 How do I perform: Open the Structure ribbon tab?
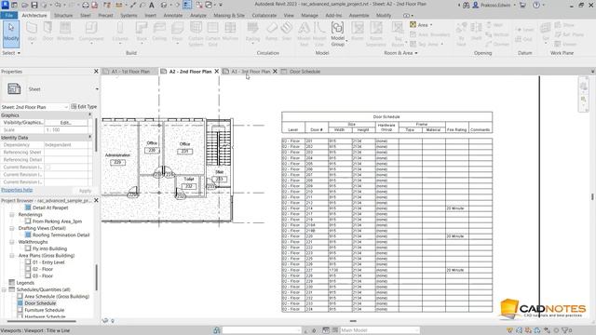(x=63, y=15)
